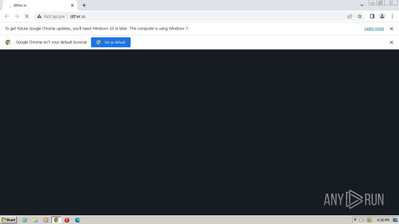Restore down the Chrome window
Viewport: 399px width, 224px height.
tap(381, 3)
